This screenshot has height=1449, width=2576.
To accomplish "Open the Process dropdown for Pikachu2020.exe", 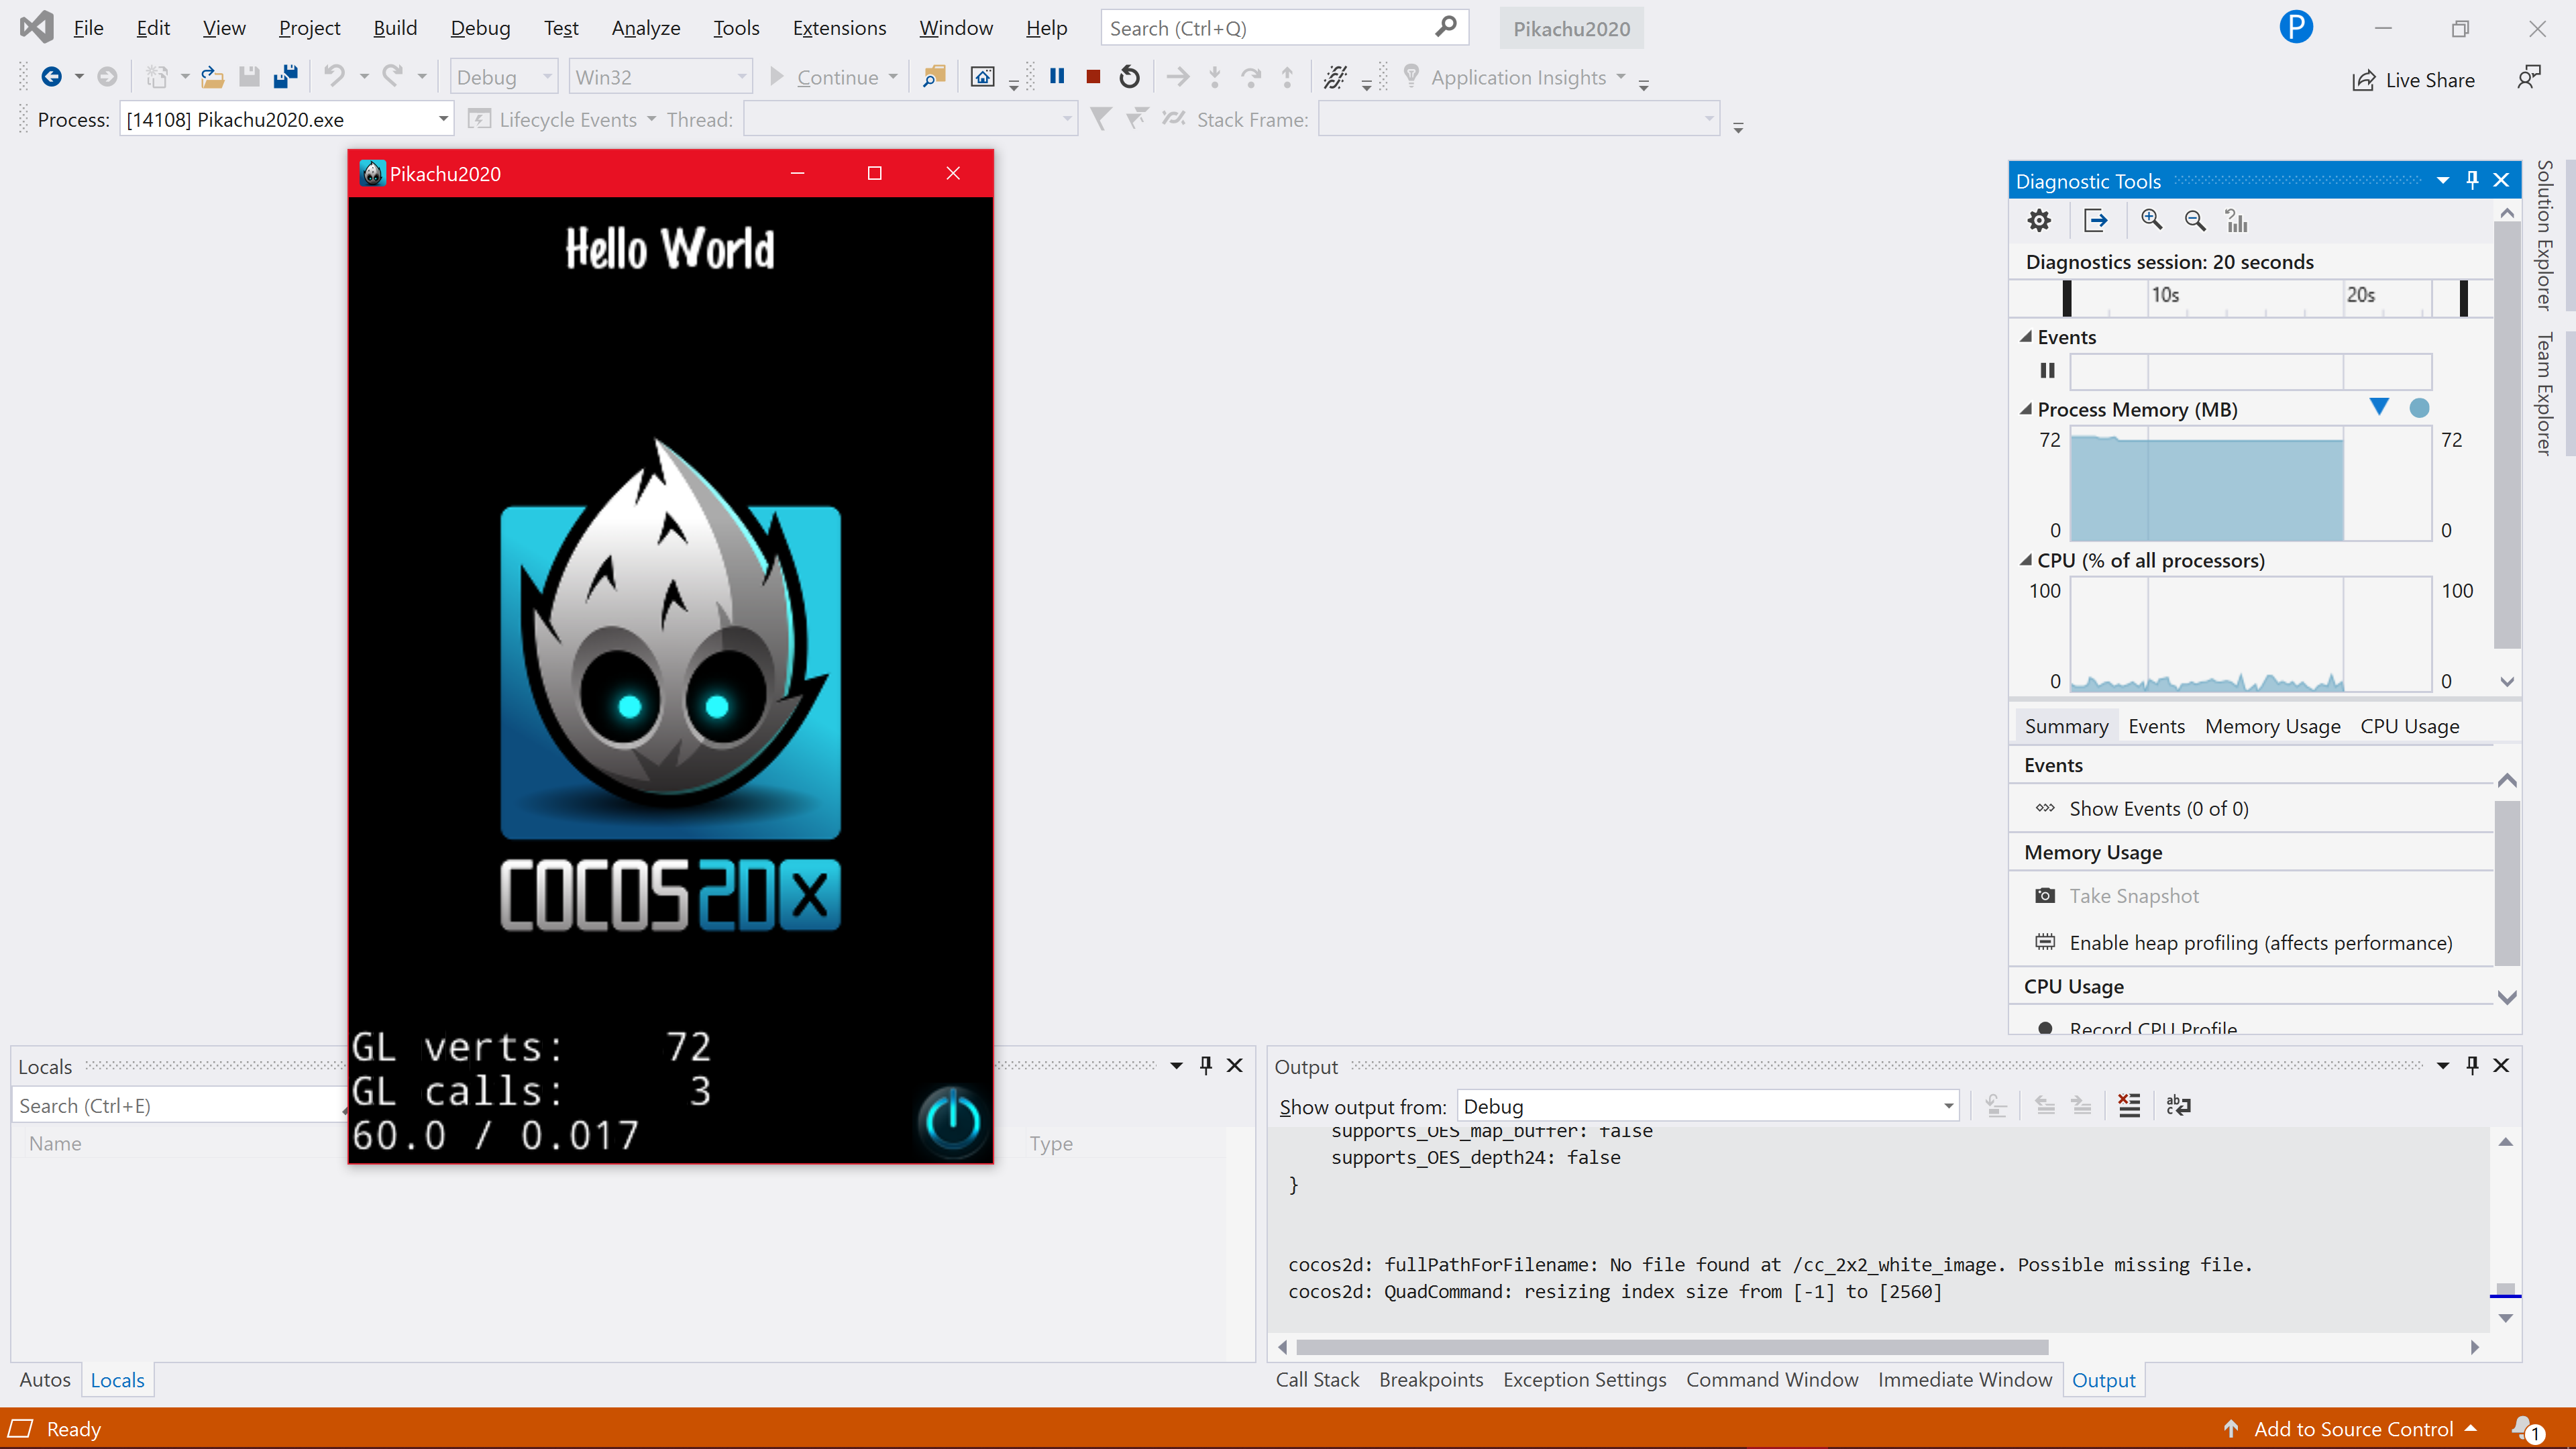I will click(x=443, y=120).
